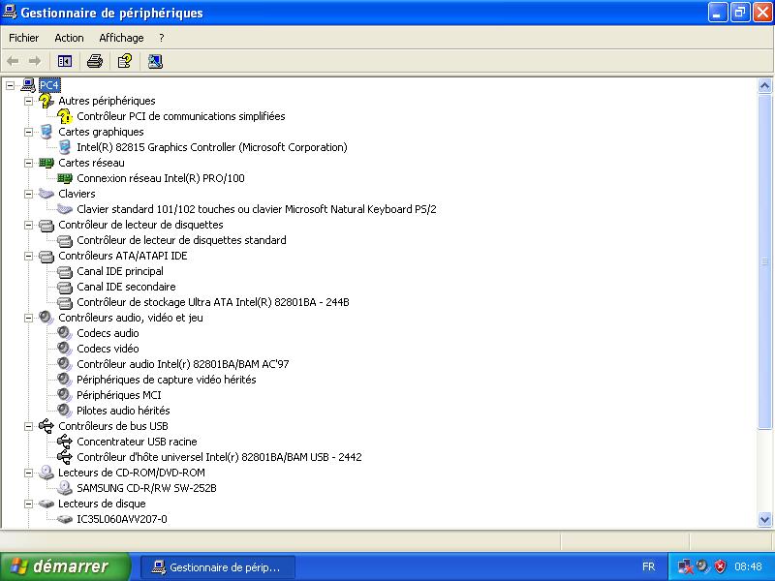The width and height of the screenshot is (775, 581).
Task: Open the Properties toolbar icon
Action: pyautogui.click(x=125, y=61)
